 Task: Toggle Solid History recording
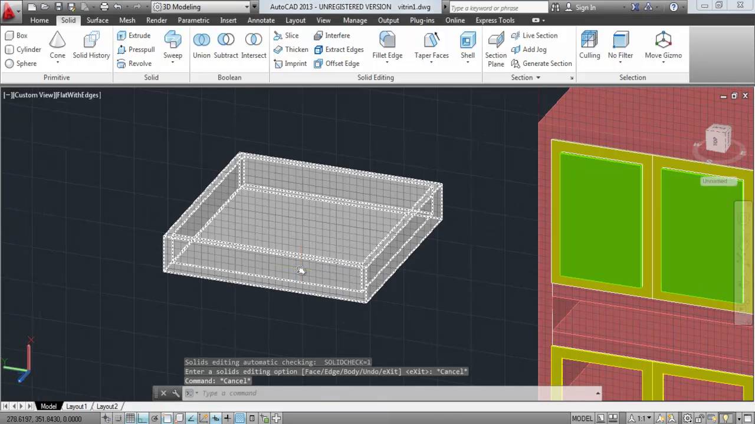pyautogui.click(x=91, y=45)
